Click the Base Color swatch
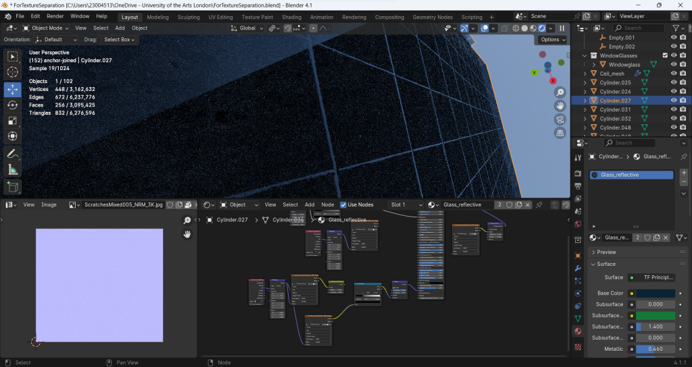 tap(655, 293)
